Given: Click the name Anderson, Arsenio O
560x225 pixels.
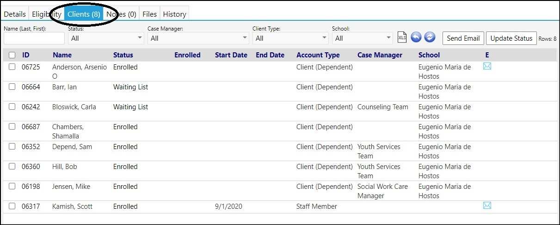Looking at the screenshot, I should tap(80, 72).
